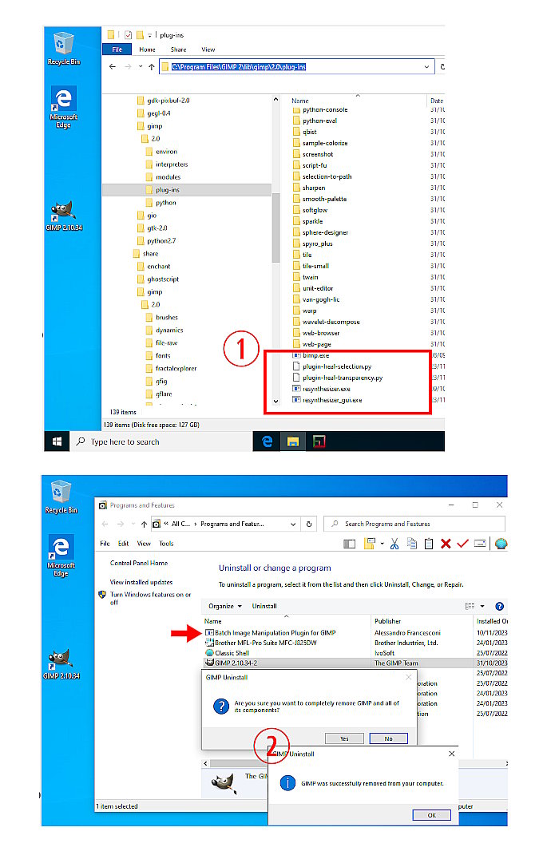This screenshot has height=851, width=547.
Task: Click No in the GIMP Uninstall dialog
Action: 389,739
